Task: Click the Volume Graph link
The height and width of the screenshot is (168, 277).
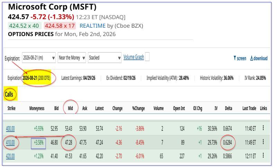Action: click(x=134, y=57)
